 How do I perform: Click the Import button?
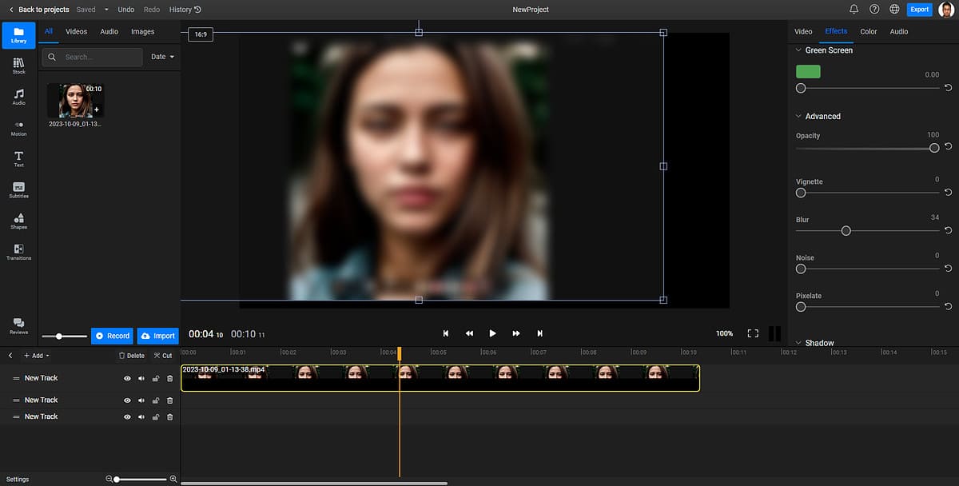pos(157,336)
